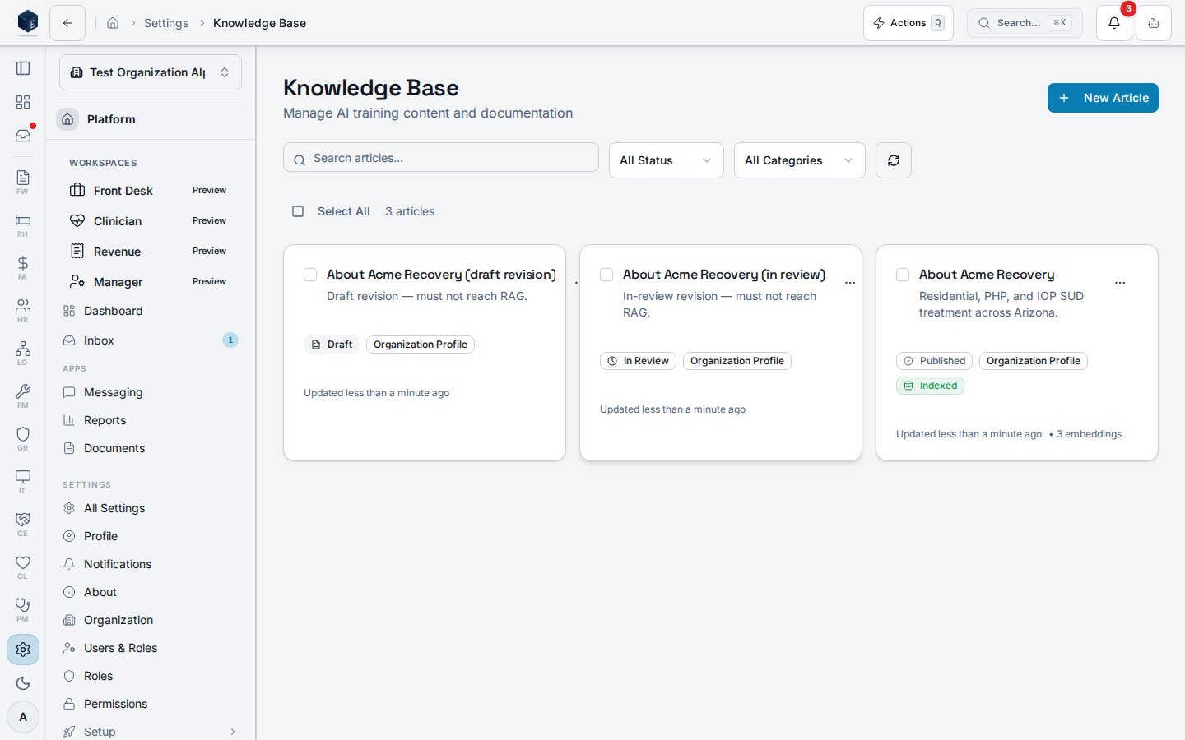Open the HR people icon in rail
Screen dimensions: 1185x740
[x=23, y=309]
